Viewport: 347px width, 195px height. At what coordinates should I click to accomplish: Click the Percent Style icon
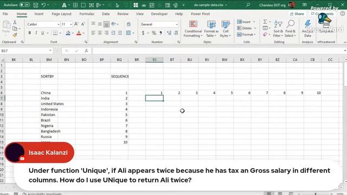154,33
